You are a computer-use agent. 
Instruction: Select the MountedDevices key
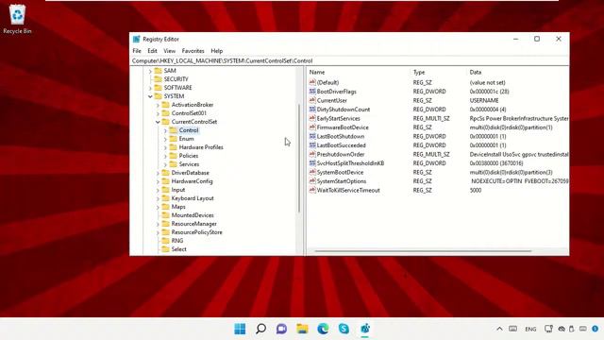(193, 215)
